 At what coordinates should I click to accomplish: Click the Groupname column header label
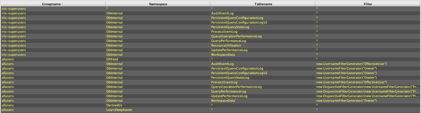point(51,4)
